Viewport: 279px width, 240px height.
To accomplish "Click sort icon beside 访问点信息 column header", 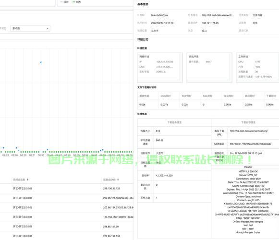I will [x=27, y=180].
